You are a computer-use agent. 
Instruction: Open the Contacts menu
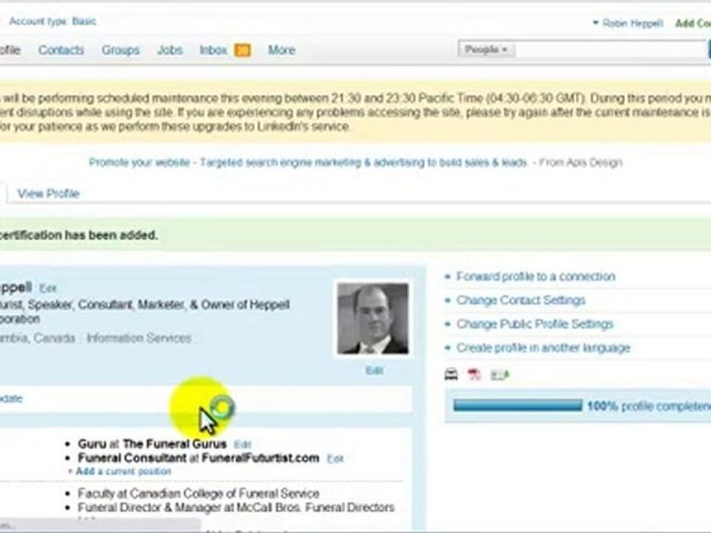[x=61, y=50]
